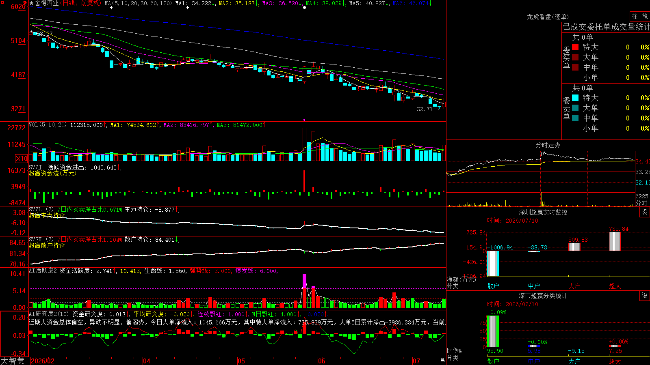Click the AI研究度2(10) indicator label
This screenshot has width=650, height=365.
pyautogui.click(x=49, y=314)
